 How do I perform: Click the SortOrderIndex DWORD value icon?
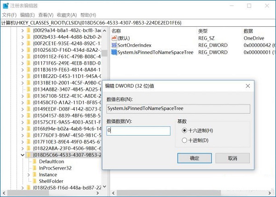(x=114, y=45)
